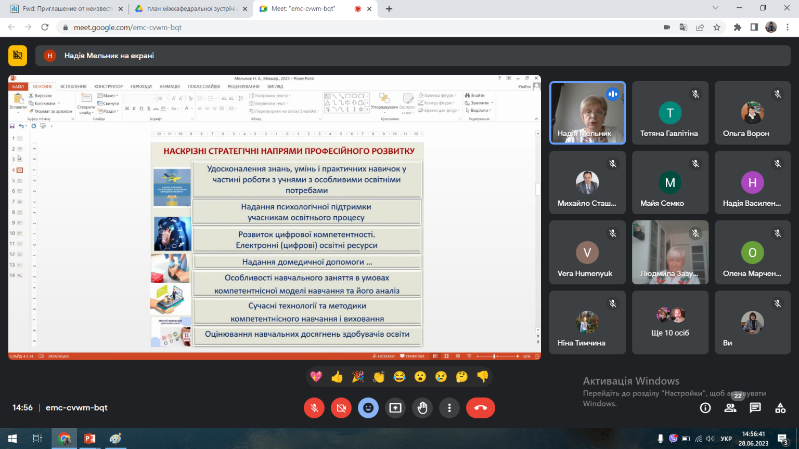
Task: Toggle the yellow stop-presentation-view icon
Action: (x=18, y=56)
